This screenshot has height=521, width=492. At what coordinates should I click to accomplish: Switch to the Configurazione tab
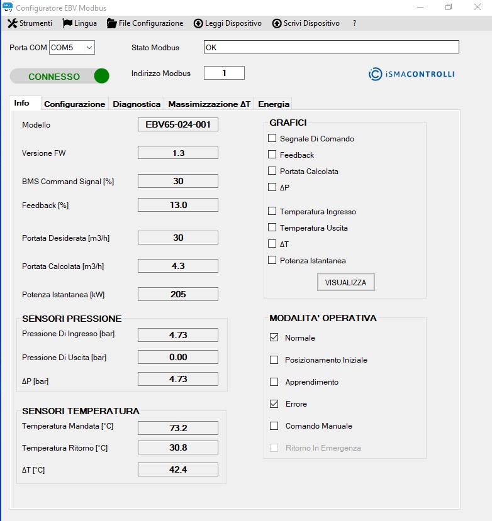coord(74,104)
